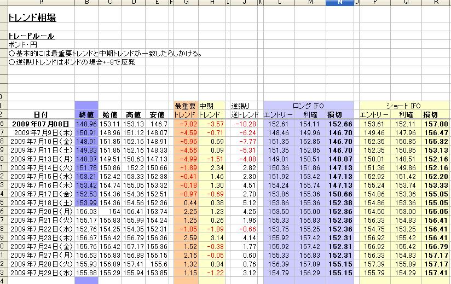Screen dimensions: 451x284
Task: Click the -10.28 逆トレンド value cell
Action: point(242,124)
